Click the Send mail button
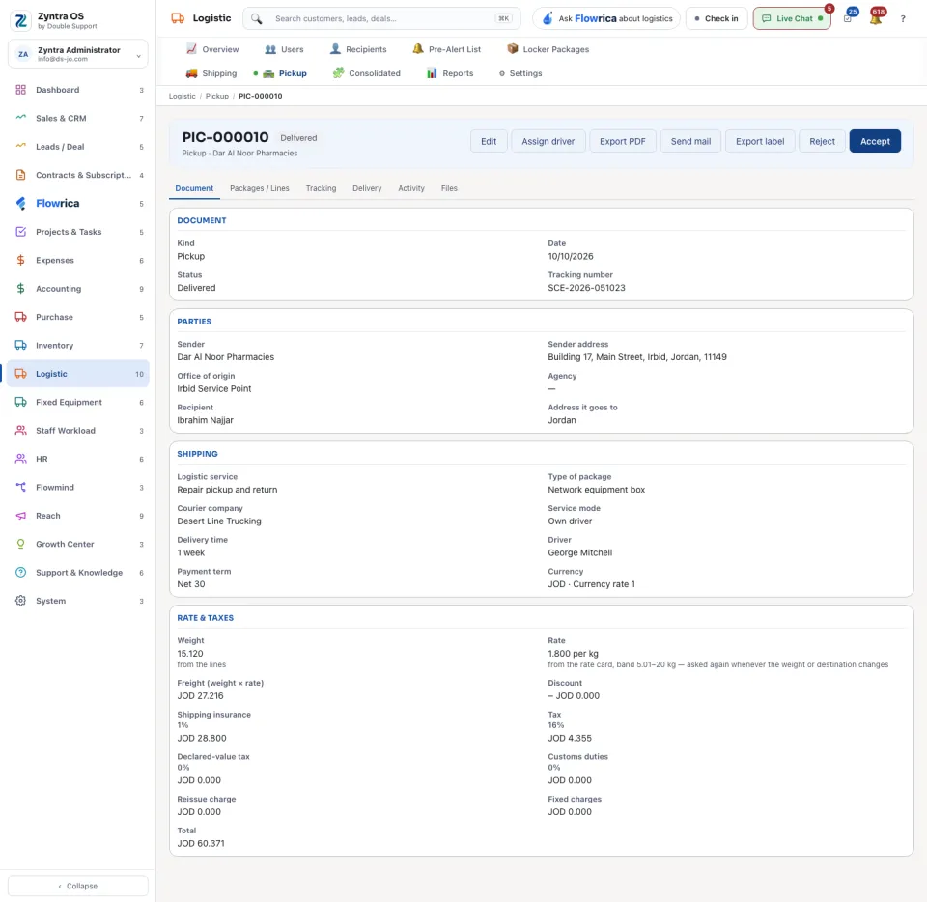 pyautogui.click(x=690, y=141)
